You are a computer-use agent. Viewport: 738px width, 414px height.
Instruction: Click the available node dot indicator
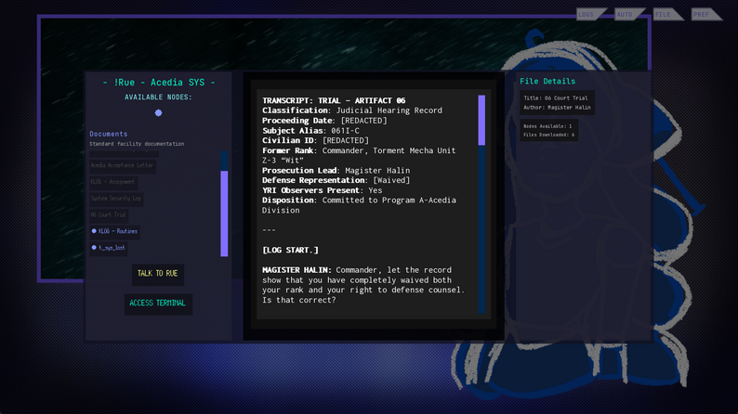pyautogui.click(x=158, y=113)
